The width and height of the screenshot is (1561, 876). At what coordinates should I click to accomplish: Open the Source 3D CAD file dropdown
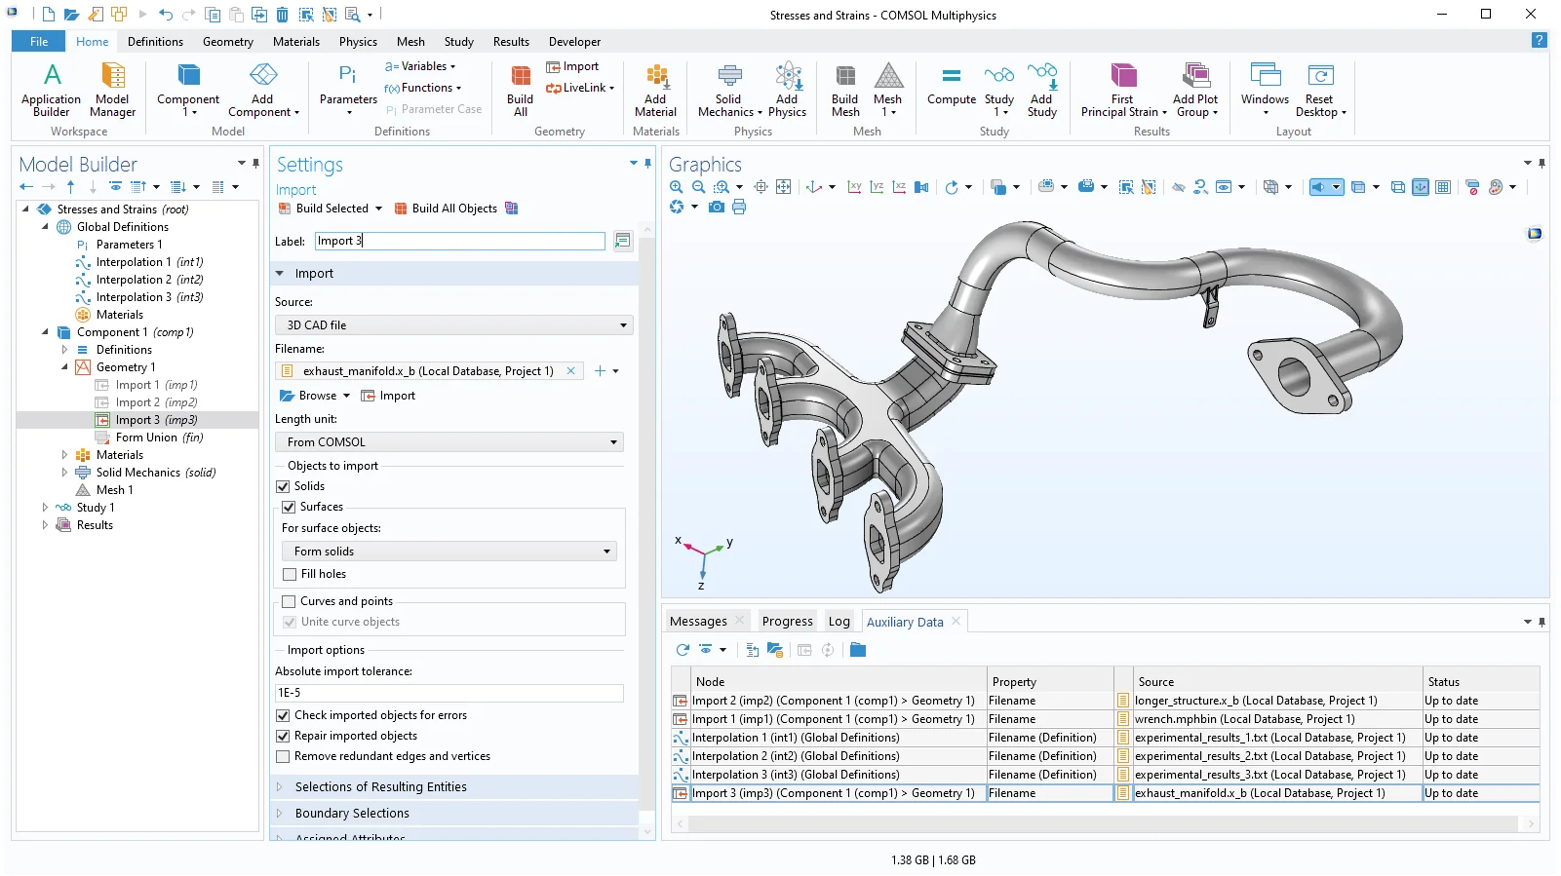tap(454, 325)
